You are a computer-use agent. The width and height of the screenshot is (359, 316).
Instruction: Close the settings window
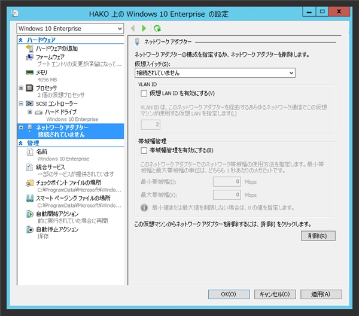tap(339, 11)
